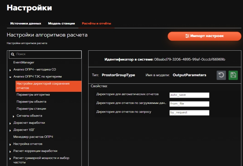Click the magnifier icon in search box

(x=12, y=54)
